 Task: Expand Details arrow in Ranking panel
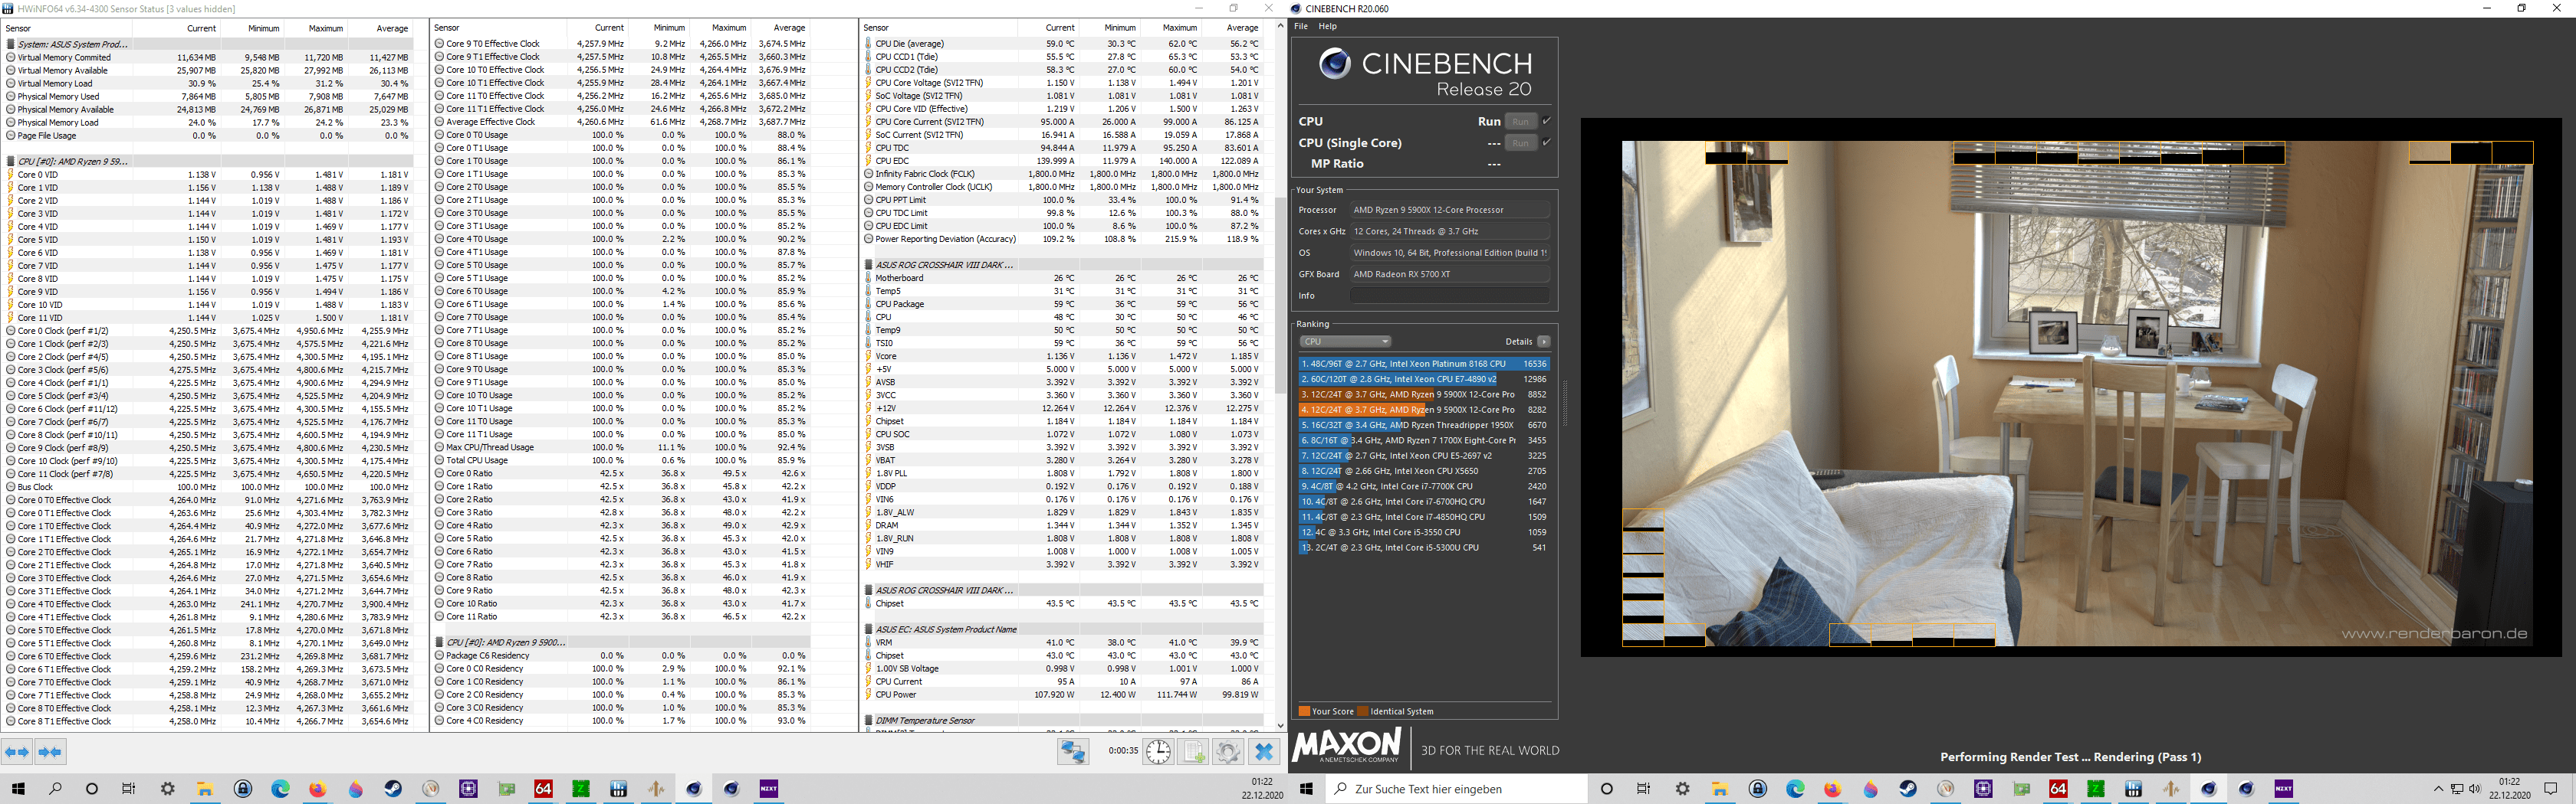click(x=1544, y=342)
